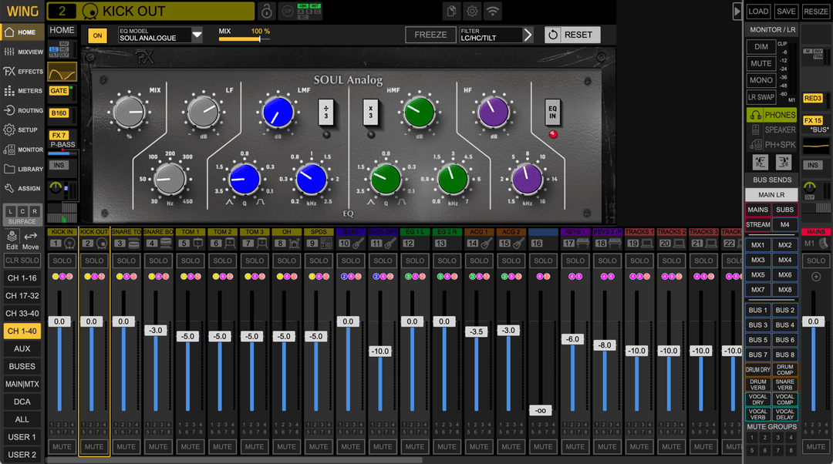Click the FREEZE button
This screenshot has width=833, height=464.
pos(430,35)
